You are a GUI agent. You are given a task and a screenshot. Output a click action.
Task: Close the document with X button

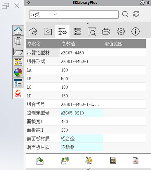pyautogui.click(x=17, y=6)
